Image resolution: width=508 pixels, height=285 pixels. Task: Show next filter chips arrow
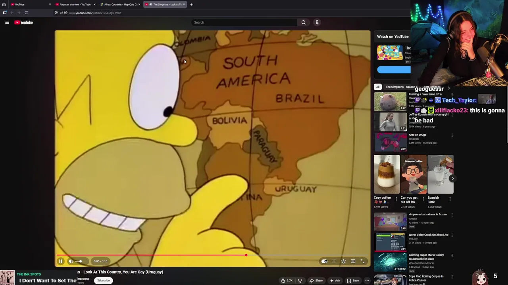pos(449,88)
